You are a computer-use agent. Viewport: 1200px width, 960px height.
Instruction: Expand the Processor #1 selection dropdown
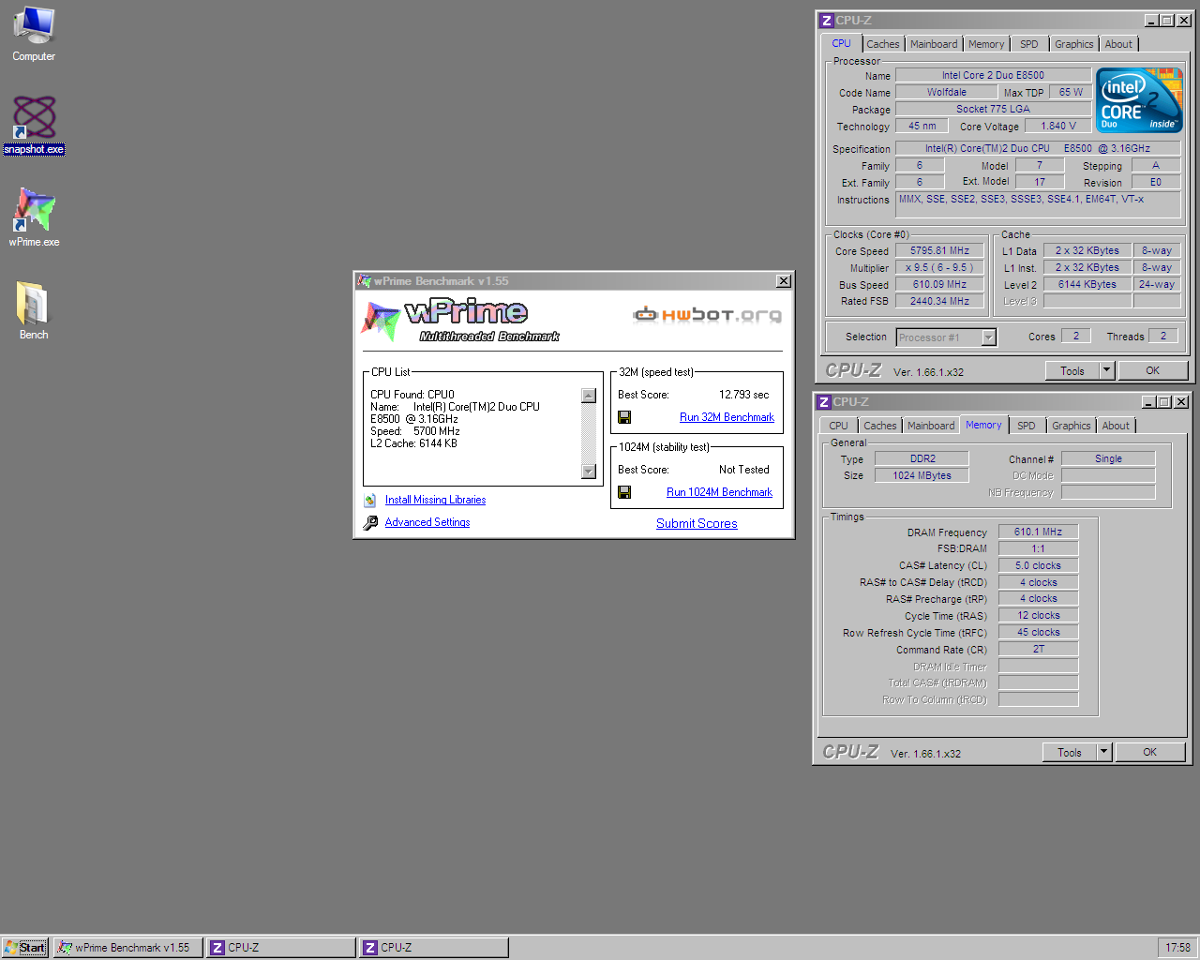[x=988, y=337]
